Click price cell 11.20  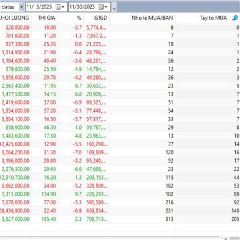pyautogui.click(x=50, y=36)
